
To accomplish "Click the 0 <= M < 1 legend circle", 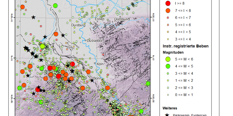I will click(168, 95).
